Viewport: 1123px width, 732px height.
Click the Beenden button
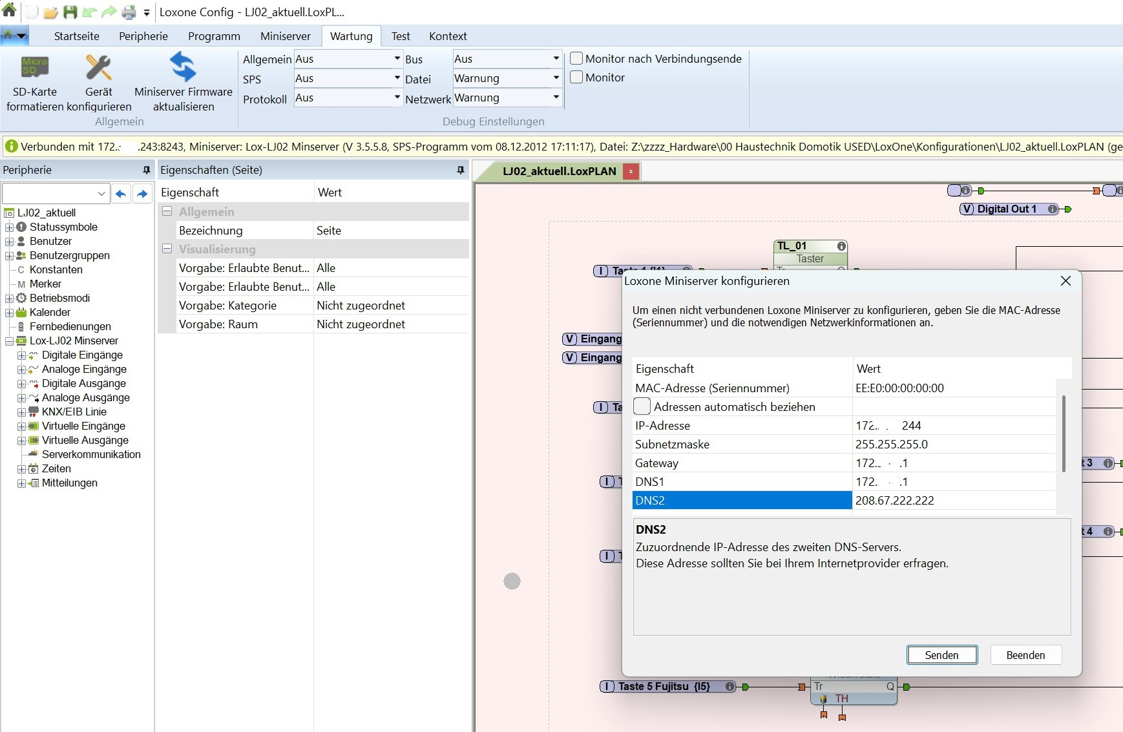click(1025, 655)
